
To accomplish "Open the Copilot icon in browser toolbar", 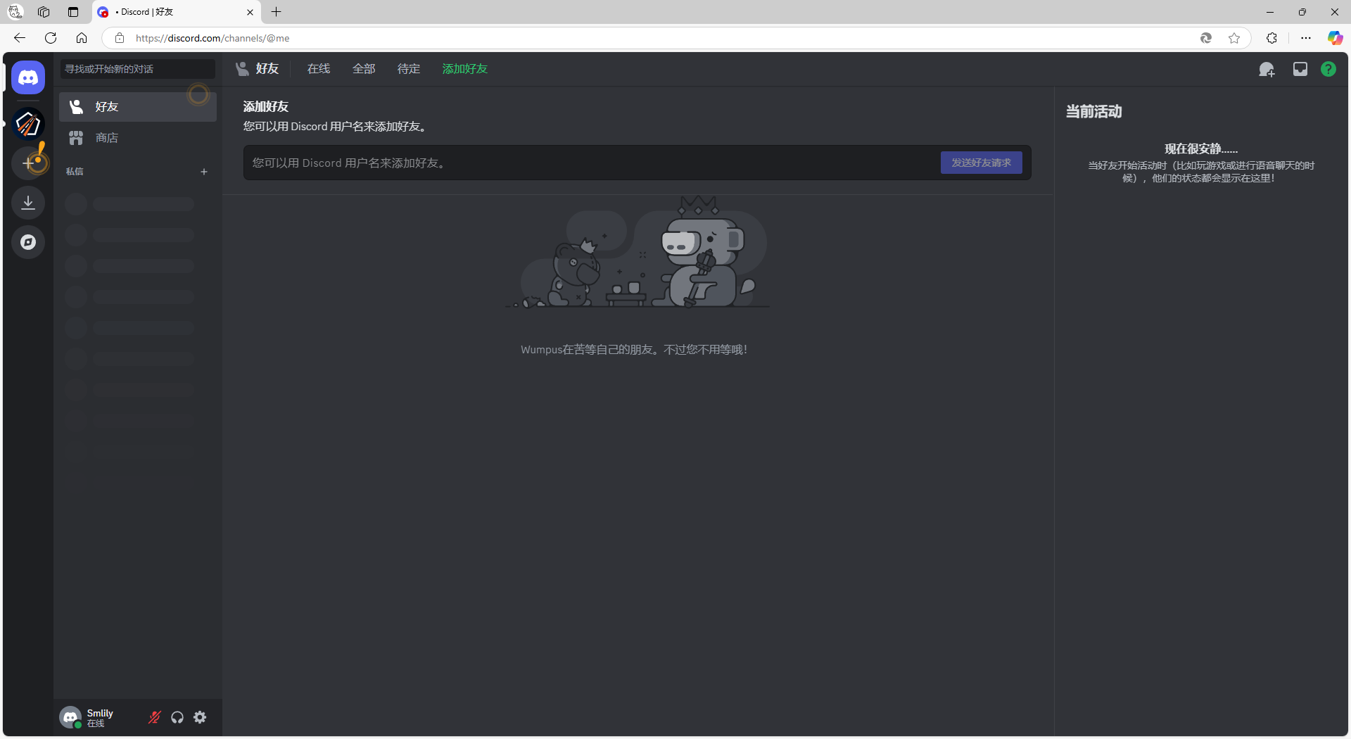I will click(1335, 38).
